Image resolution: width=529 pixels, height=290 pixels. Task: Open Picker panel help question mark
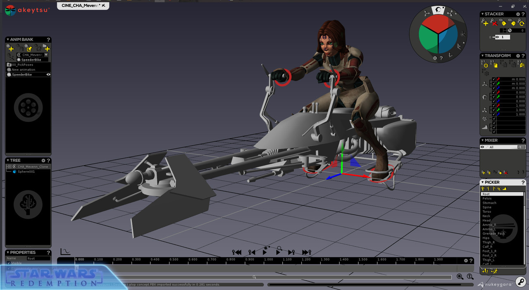tap(523, 182)
